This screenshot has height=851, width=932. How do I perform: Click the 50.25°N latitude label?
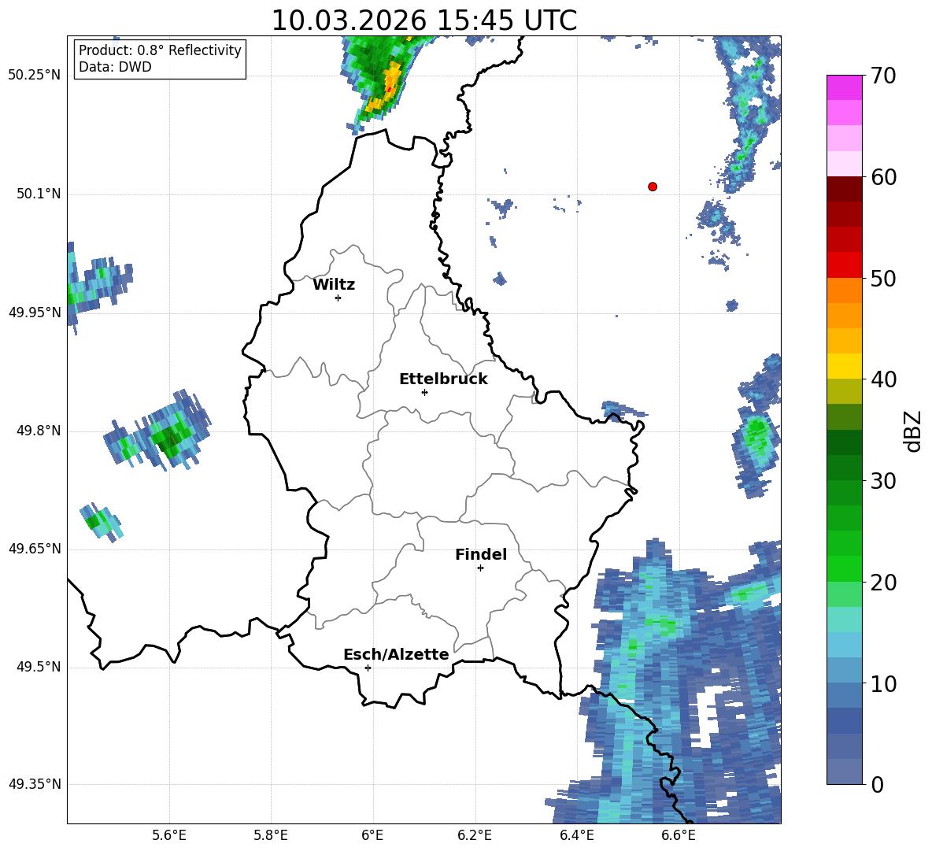click(35, 76)
